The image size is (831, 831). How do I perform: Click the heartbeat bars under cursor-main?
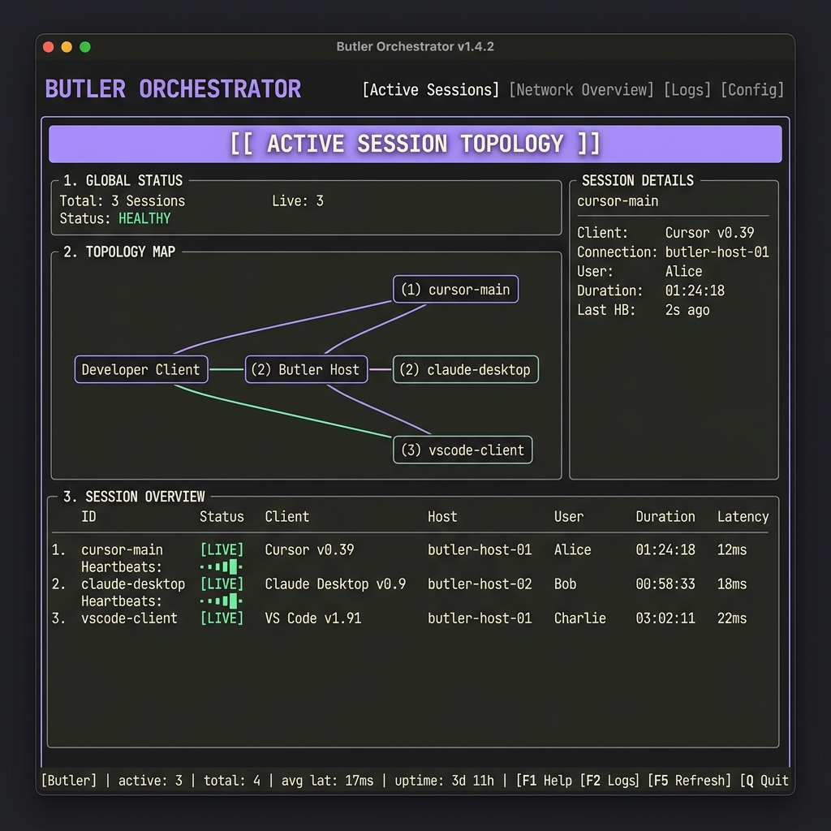click(222, 567)
